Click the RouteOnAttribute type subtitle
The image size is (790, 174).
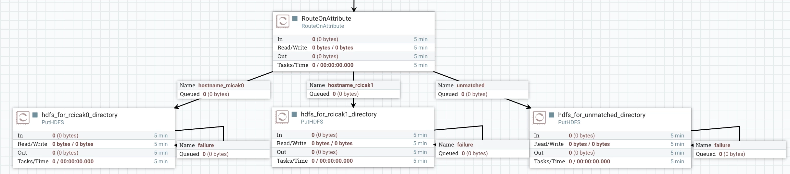[323, 26]
